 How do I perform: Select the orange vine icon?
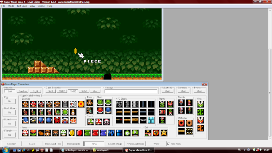pos(200,128)
